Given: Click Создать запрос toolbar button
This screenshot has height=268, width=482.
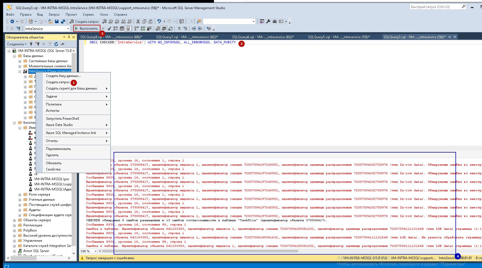Looking at the screenshot, I should click(x=84, y=21).
